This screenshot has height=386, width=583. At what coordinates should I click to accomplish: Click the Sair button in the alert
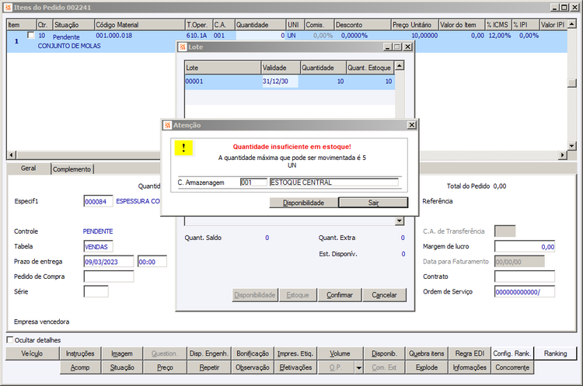(x=373, y=203)
